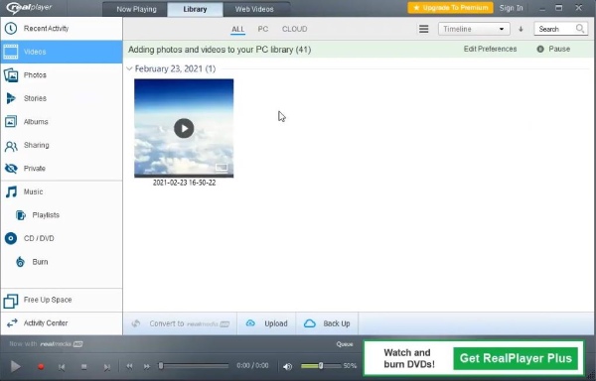Click Upgrade To Premium button
Screen dimensions: 596x381
[x=450, y=8]
